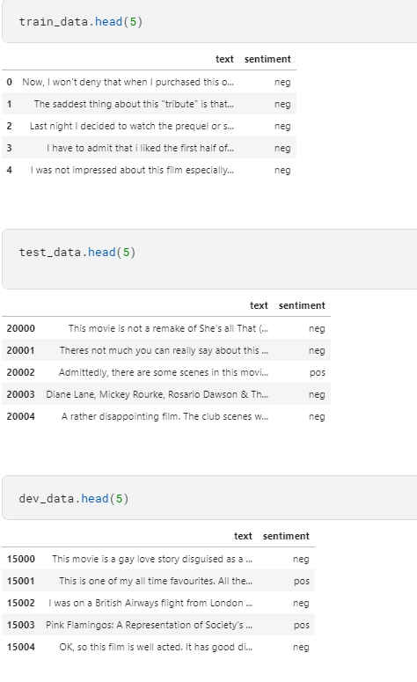Click the pos sentiment value in row 20002
The width and height of the screenshot is (417, 682).
(318, 372)
